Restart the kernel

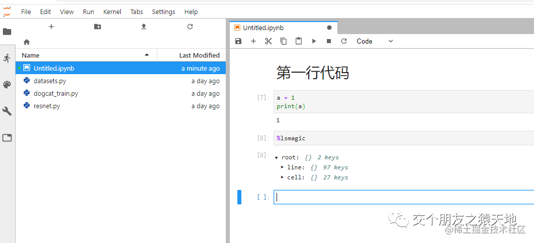pos(344,41)
